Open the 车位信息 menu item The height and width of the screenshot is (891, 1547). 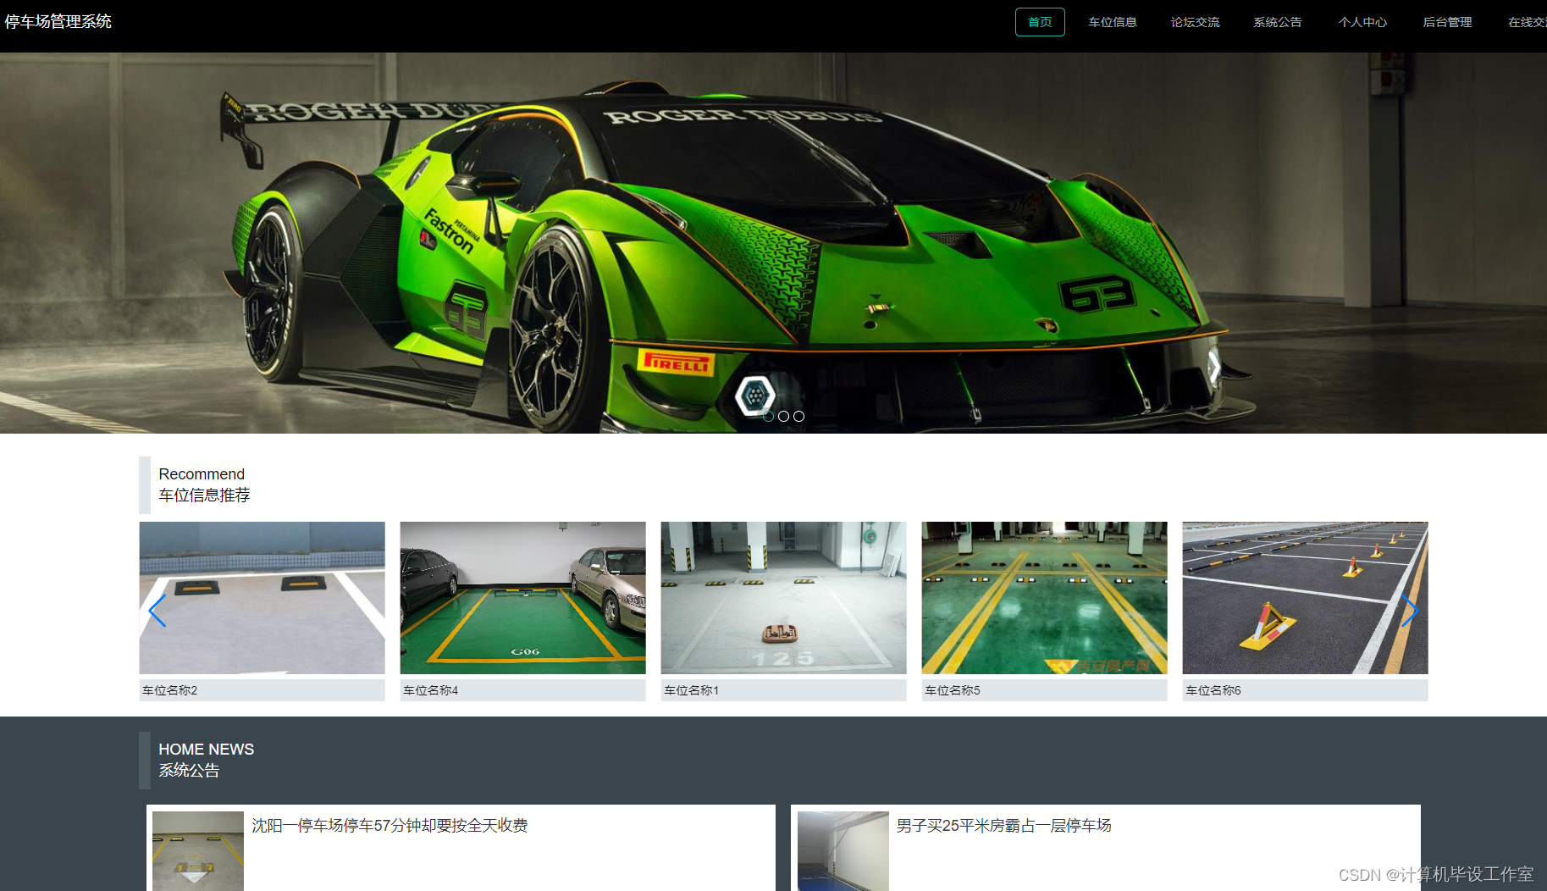coord(1113,22)
